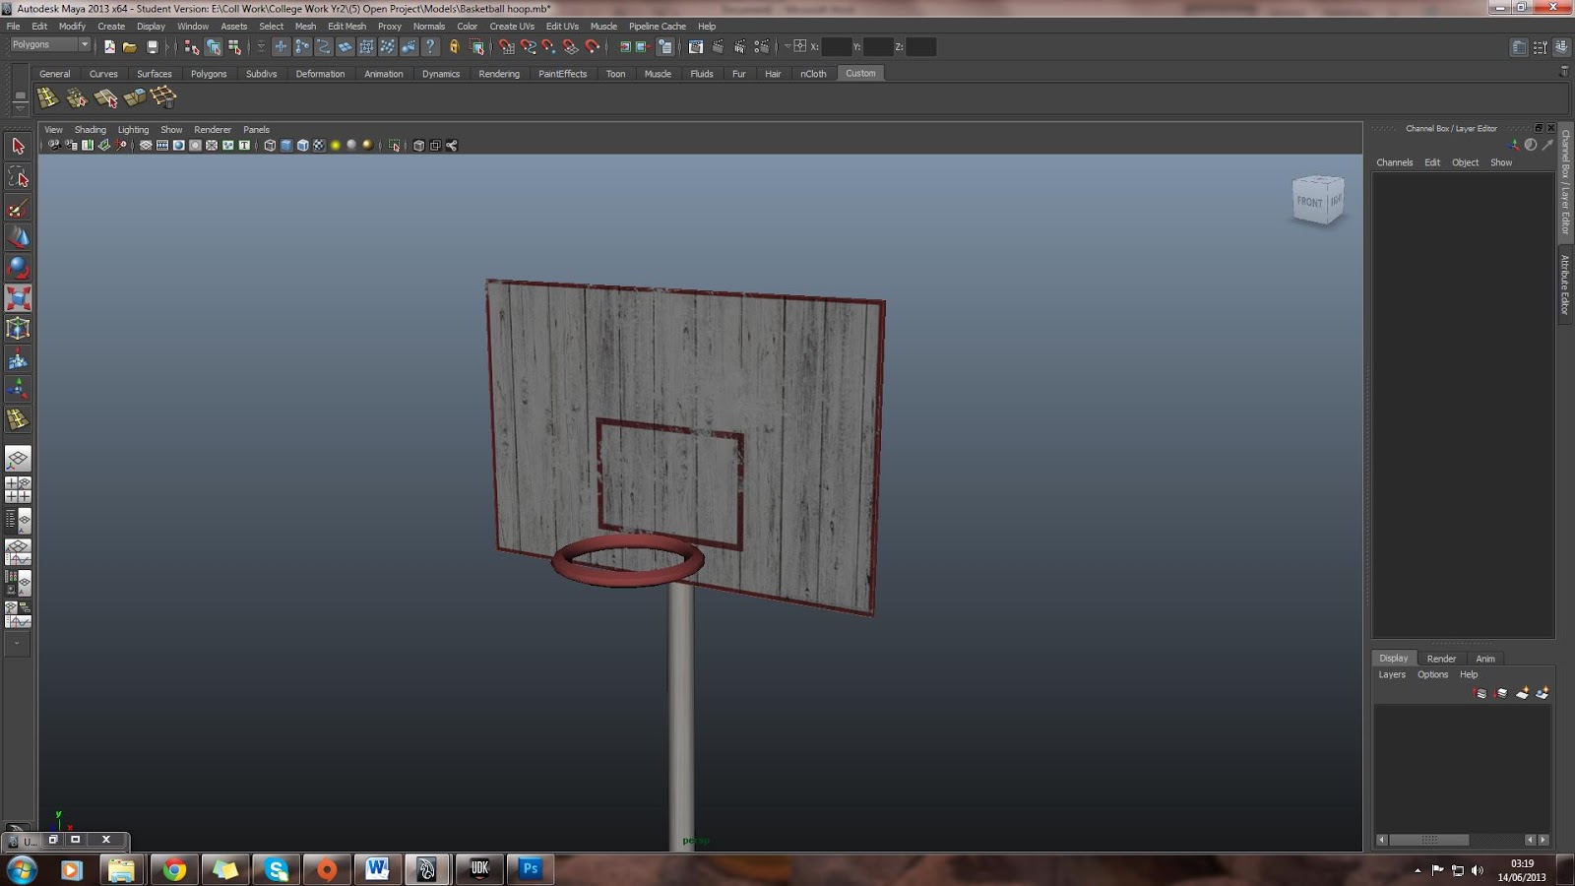Select the Anim layer tab

coord(1485,659)
